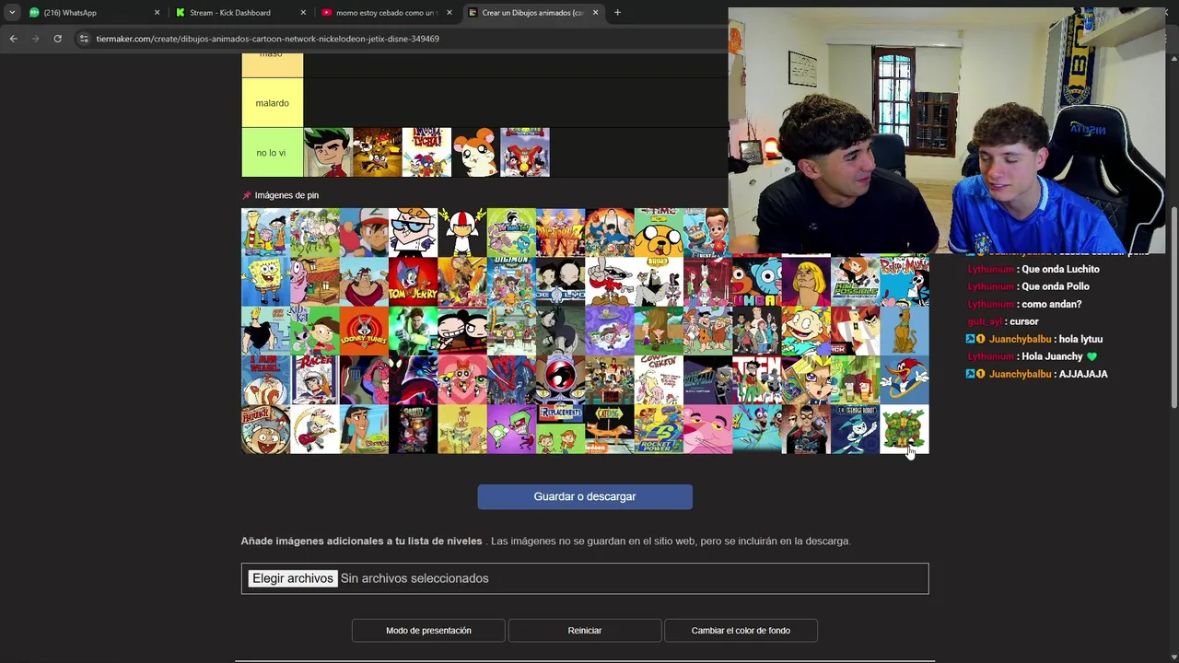Click the Reiniciar button
The width and height of the screenshot is (1179, 663).
[585, 631]
